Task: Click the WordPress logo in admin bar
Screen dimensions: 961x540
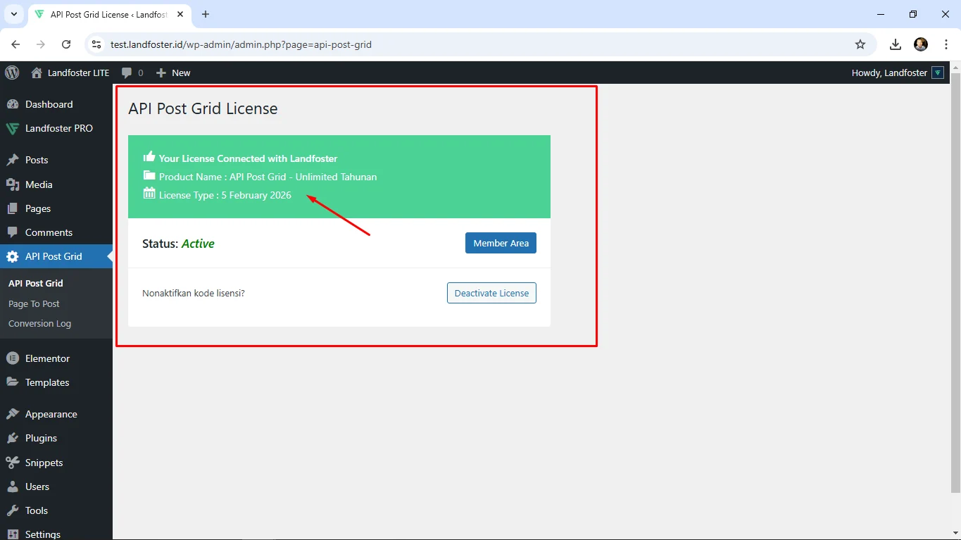Action: click(12, 73)
